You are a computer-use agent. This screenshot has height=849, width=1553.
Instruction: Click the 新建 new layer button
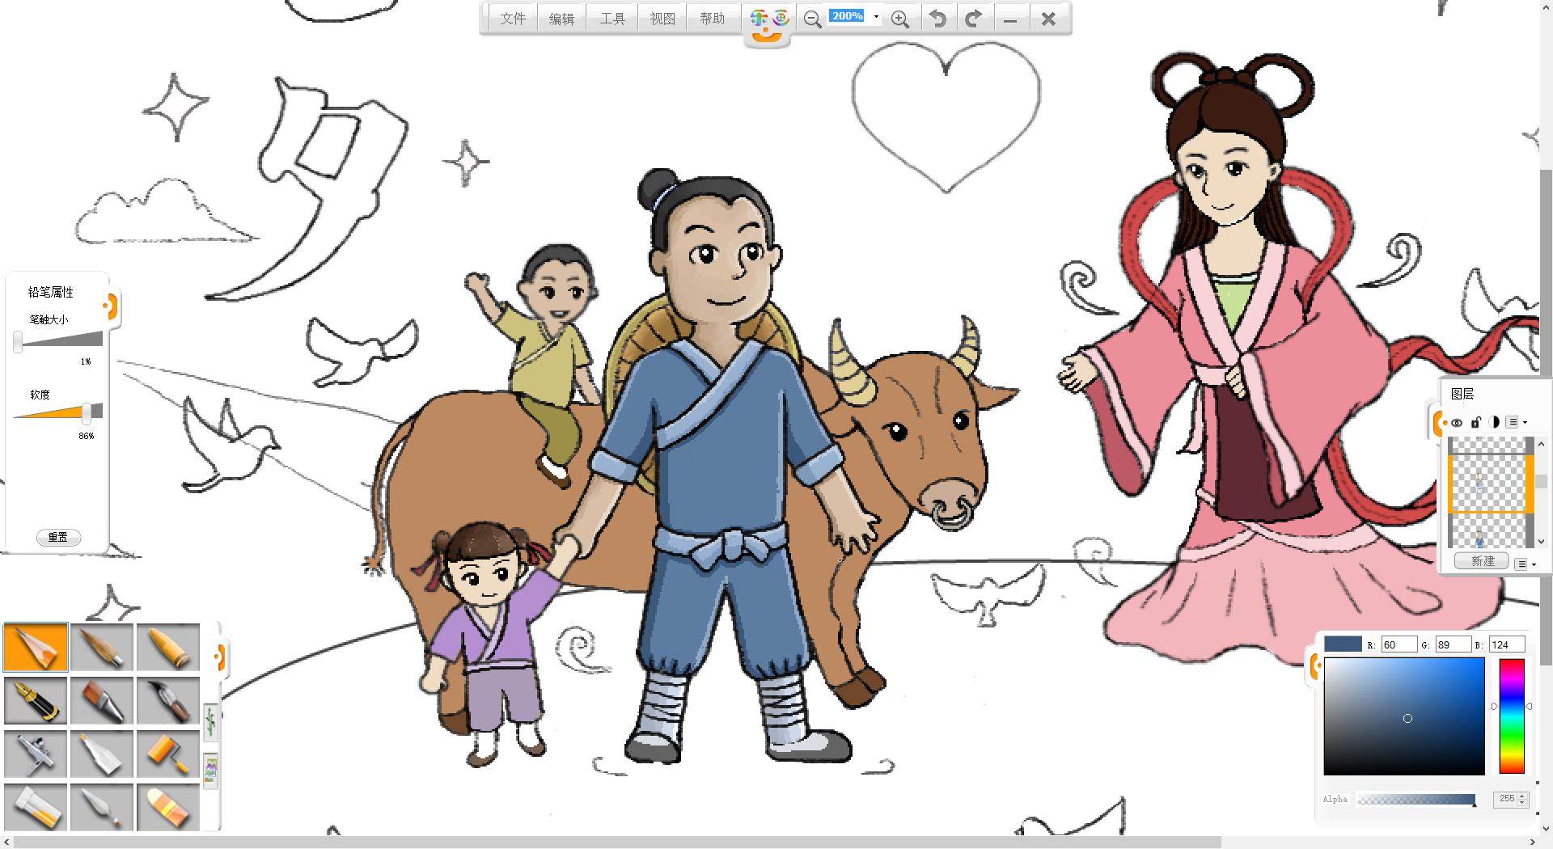pyautogui.click(x=1482, y=561)
